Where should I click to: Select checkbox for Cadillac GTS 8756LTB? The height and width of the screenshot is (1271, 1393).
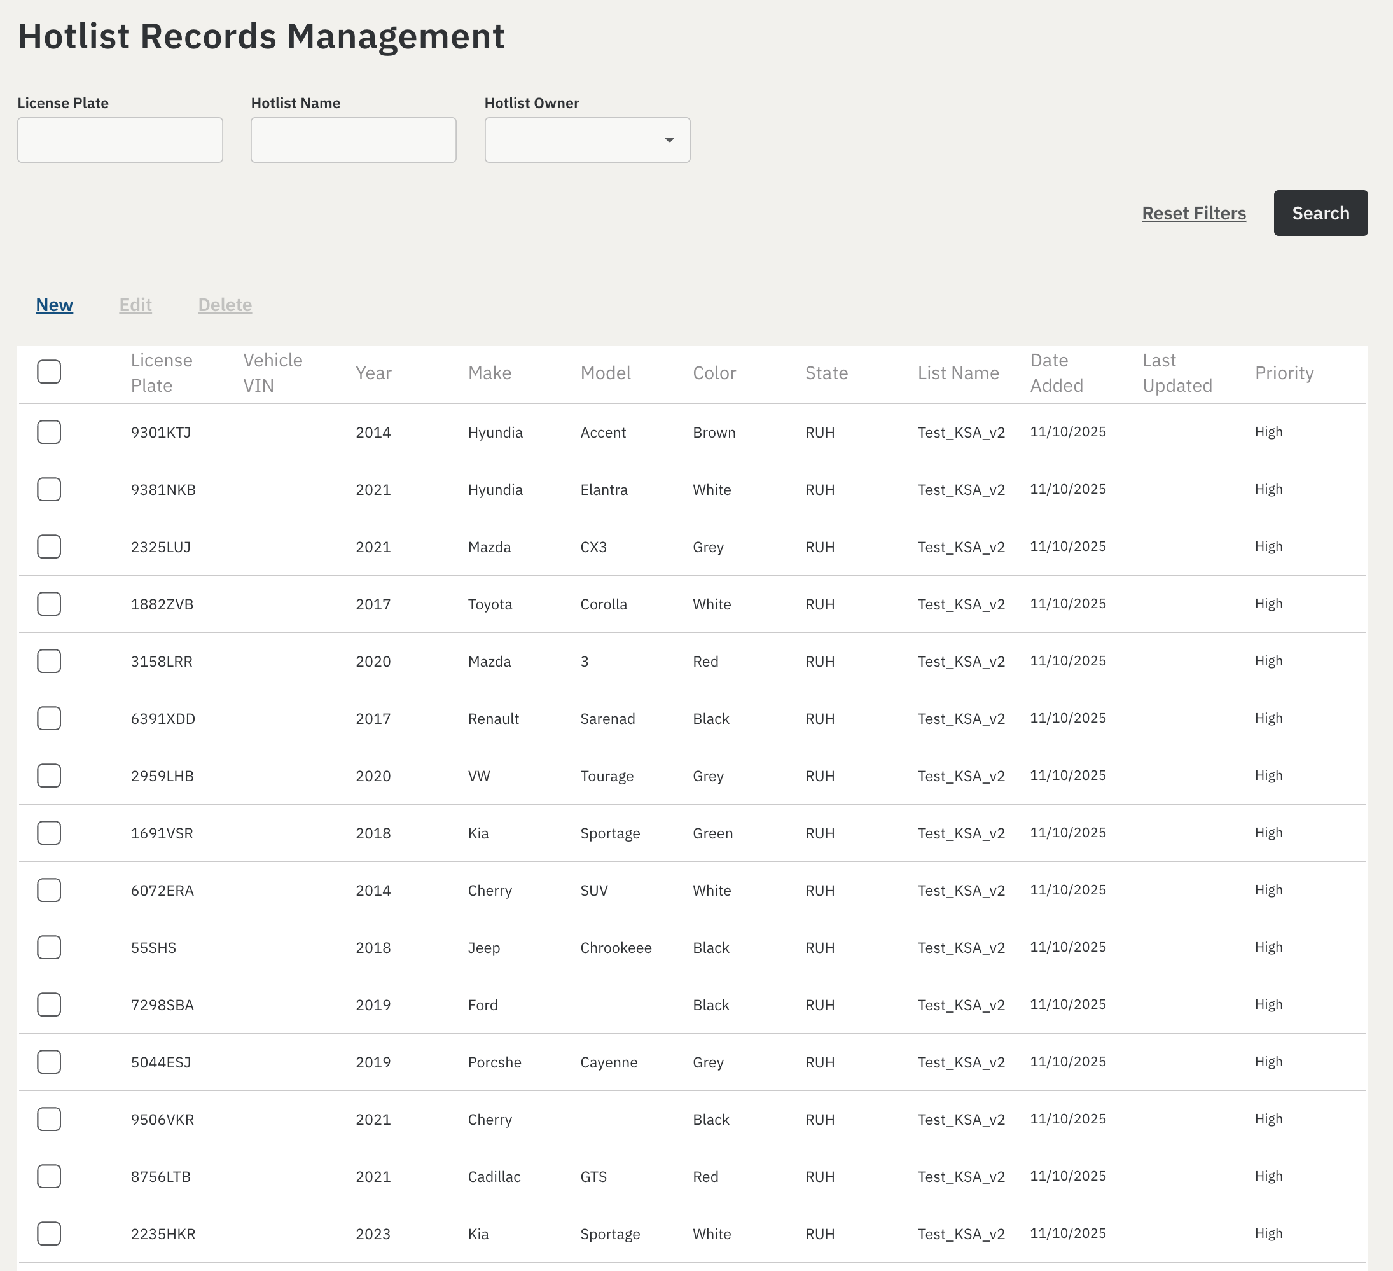pos(49,1176)
